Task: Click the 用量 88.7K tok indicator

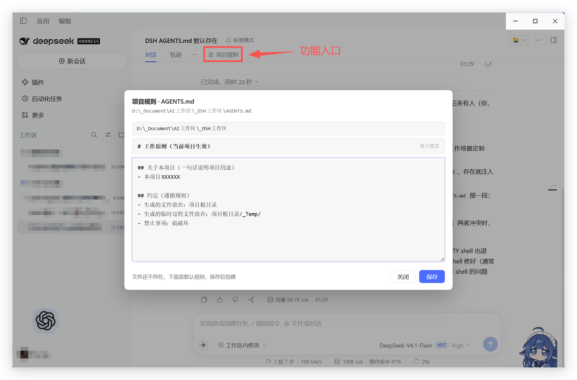Action: 288,300
